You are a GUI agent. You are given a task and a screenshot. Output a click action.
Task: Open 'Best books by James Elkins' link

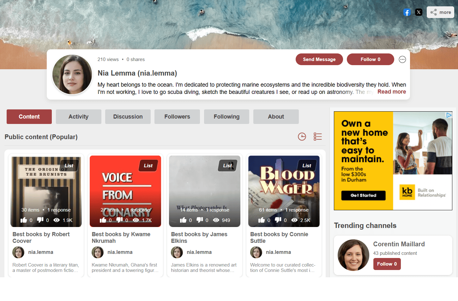[x=199, y=237]
